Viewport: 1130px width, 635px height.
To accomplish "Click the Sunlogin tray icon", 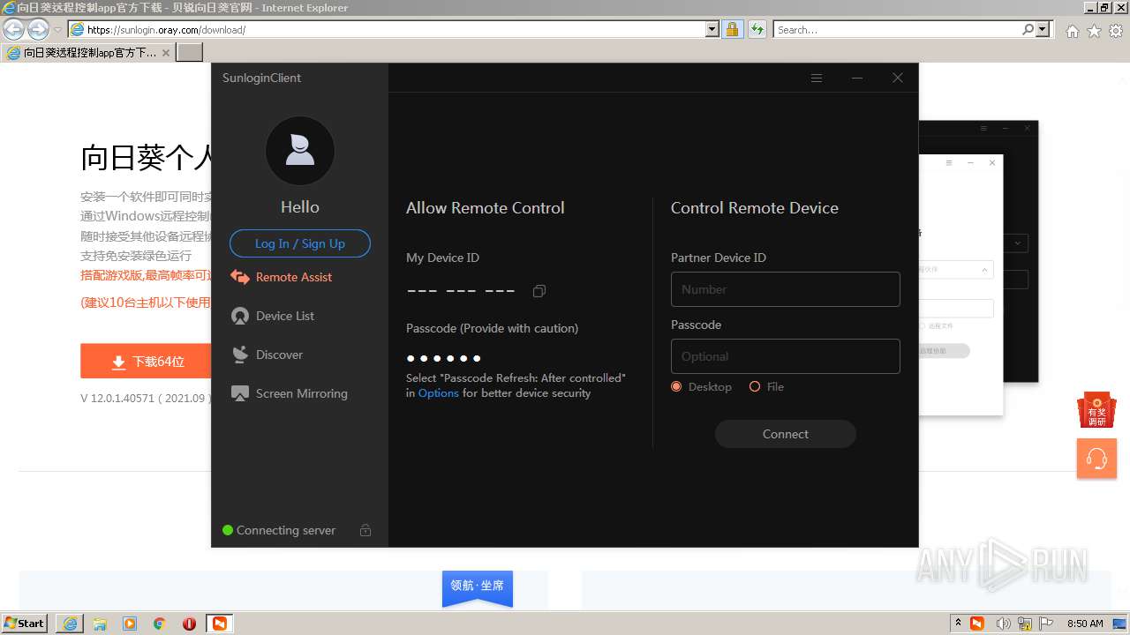I will tap(977, 624).
